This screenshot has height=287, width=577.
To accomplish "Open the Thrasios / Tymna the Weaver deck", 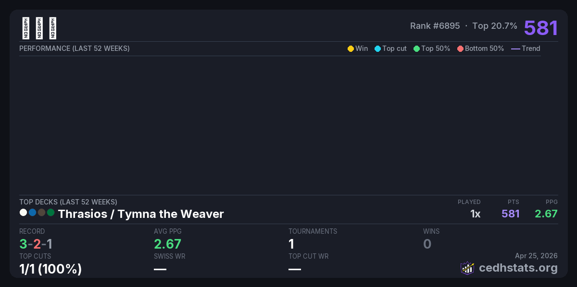I will point(141,214).
